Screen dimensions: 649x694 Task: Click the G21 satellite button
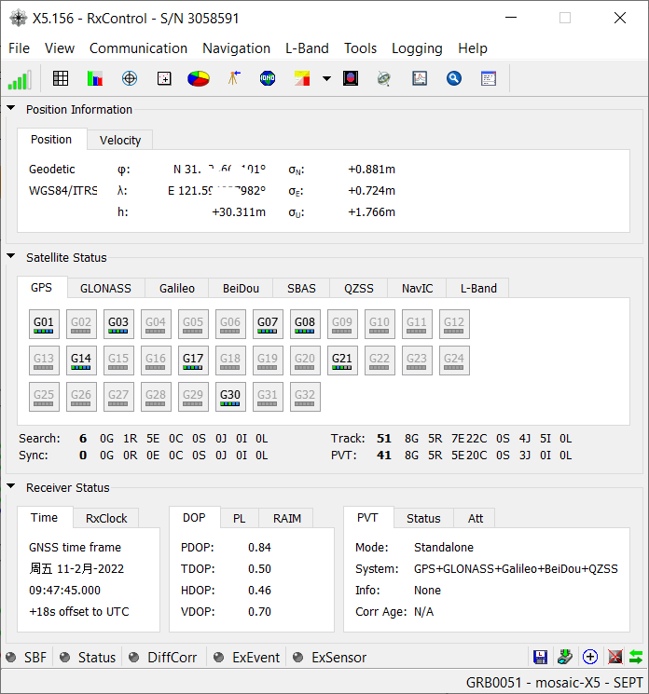(x=342, y=361)
